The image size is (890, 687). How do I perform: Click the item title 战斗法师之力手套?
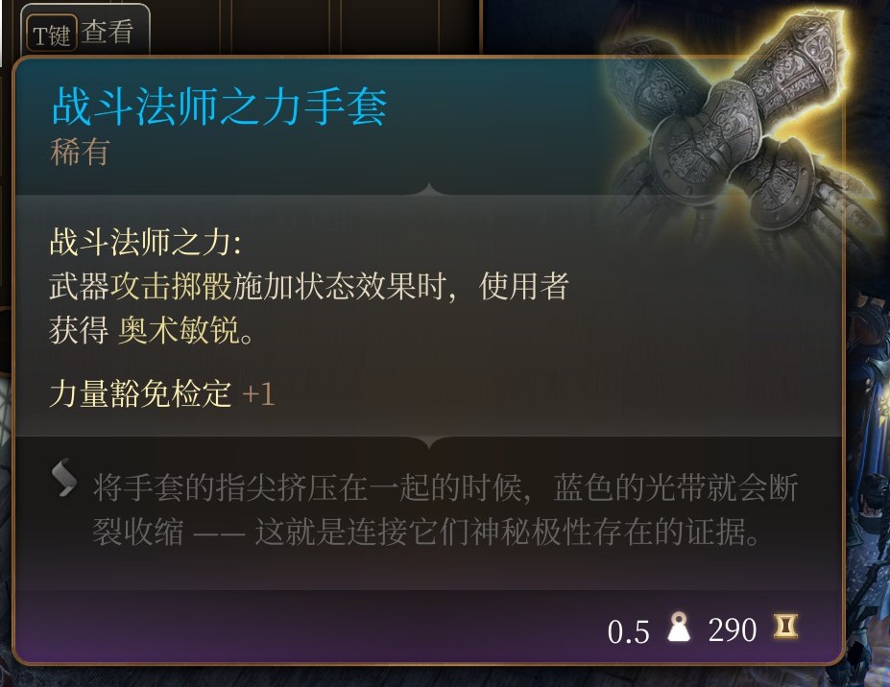coord(219,107)
